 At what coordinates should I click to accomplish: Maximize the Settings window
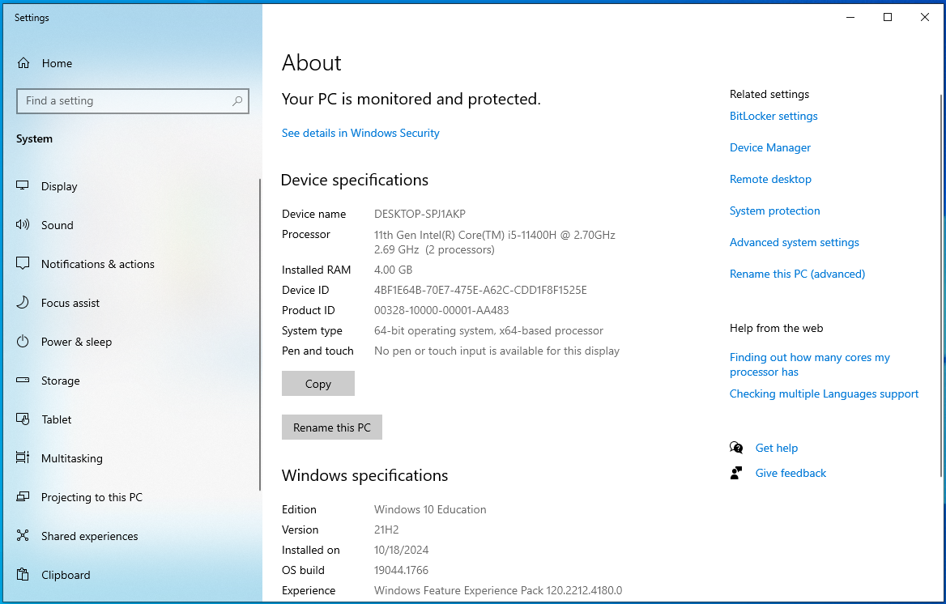888,17
